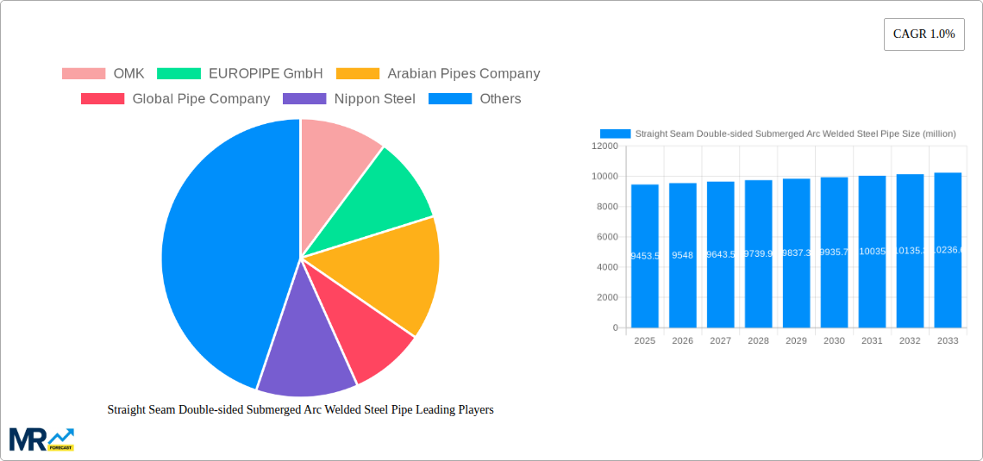The width and height of the screenshot is (983, 461).
Task: Click the 2000 y-axis label
Action: pyautogui.click(x=608, y=297)
